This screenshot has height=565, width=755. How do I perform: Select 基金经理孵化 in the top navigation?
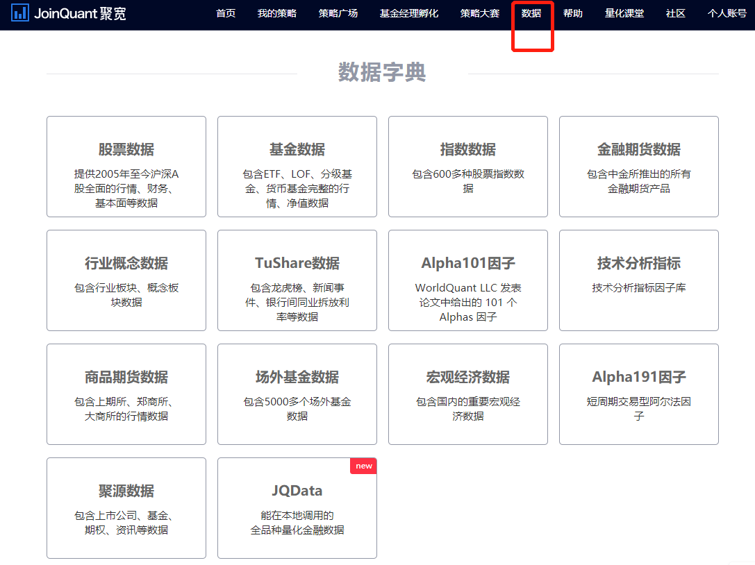click(409, 13)
